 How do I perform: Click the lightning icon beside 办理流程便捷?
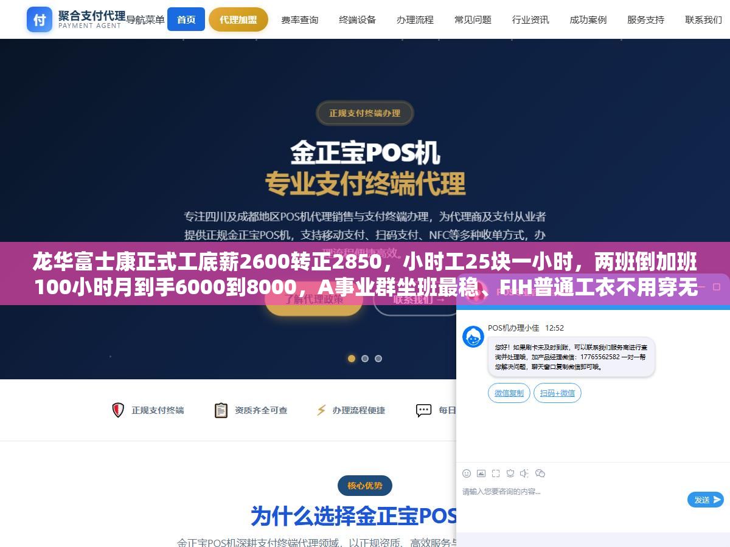pyautogui.click(x=321, y=410)
